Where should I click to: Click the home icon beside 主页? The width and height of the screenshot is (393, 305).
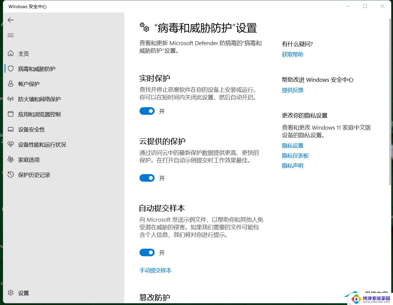click(11, 53)
